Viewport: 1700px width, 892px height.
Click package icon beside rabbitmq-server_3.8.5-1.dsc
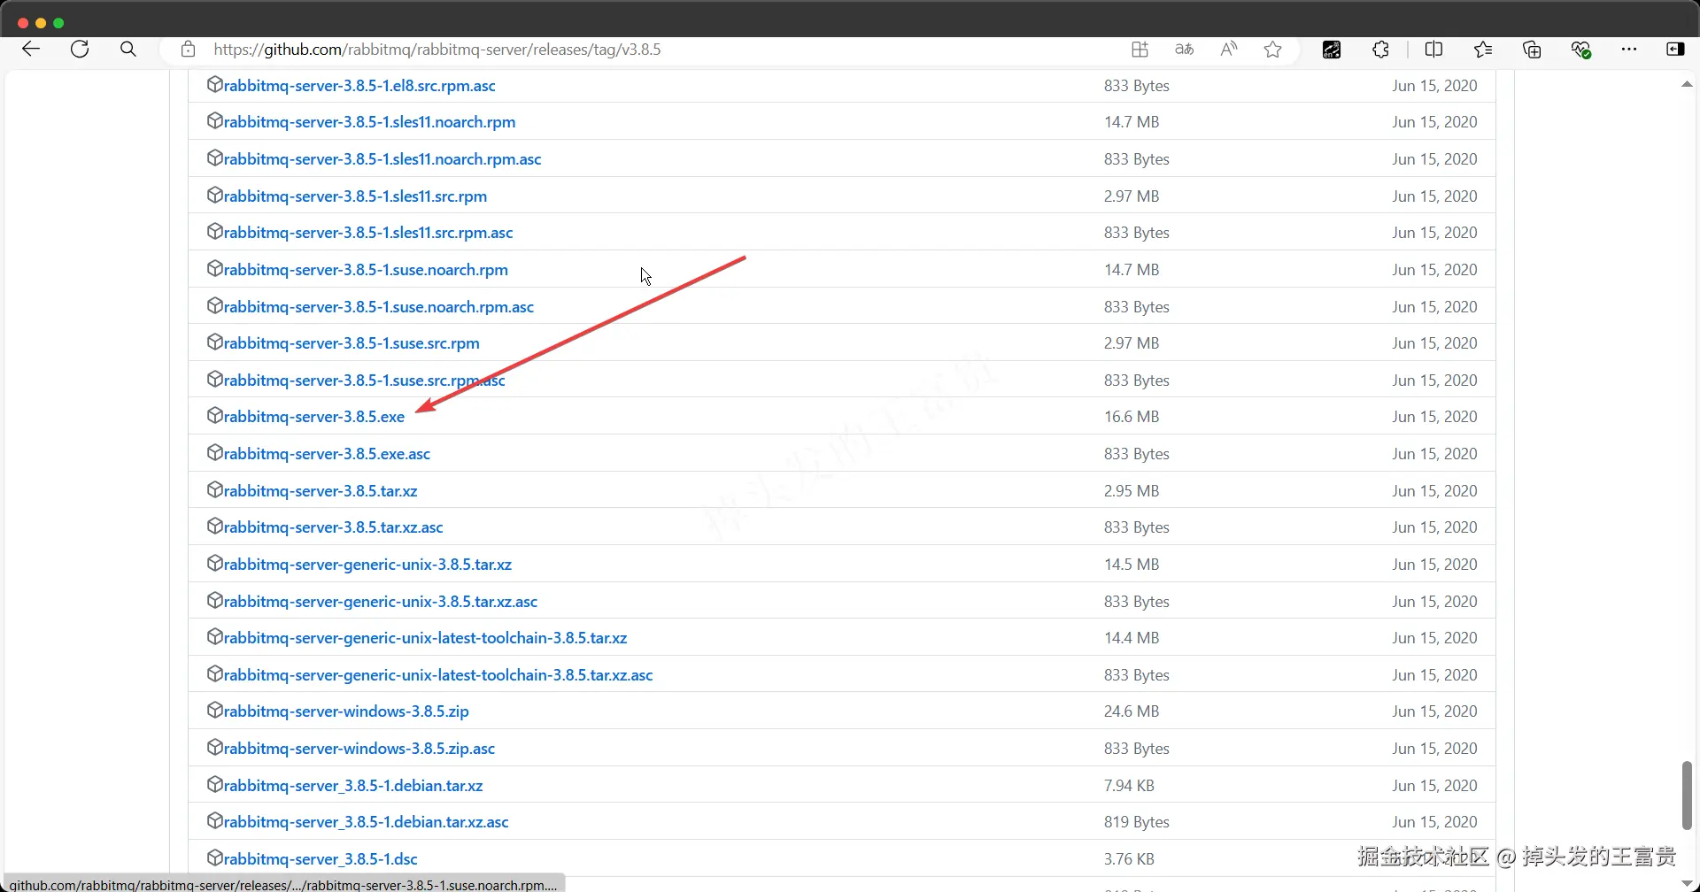pos(214,858)
